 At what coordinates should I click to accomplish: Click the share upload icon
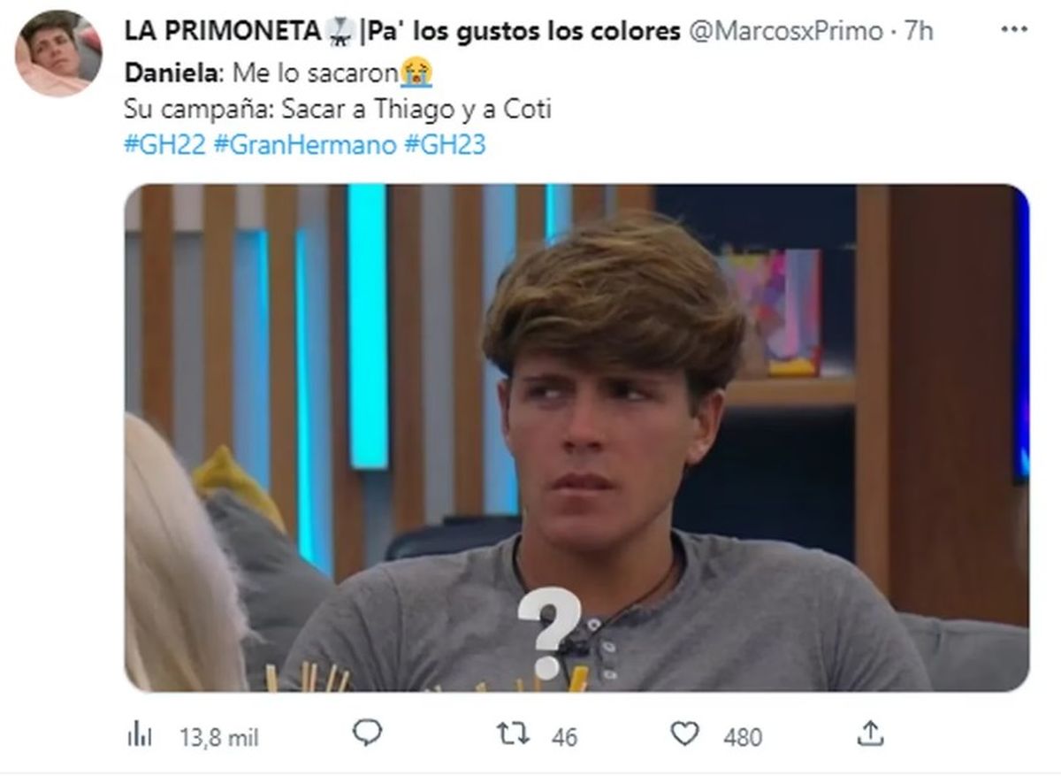tap(870, 733)
